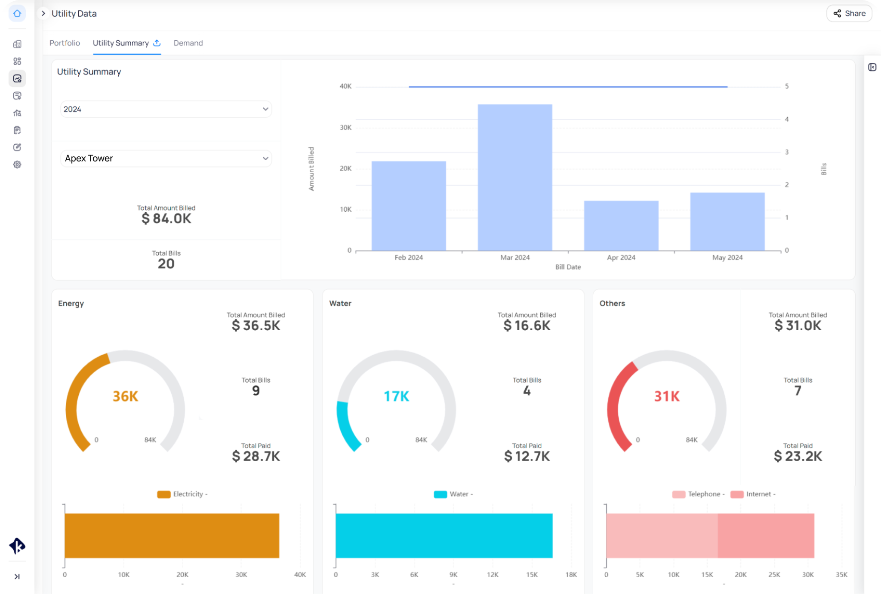The height and width of the screenshot is (594, 881).
Task: Open the Properties building icon in sidebar
Action: [17, 44]
